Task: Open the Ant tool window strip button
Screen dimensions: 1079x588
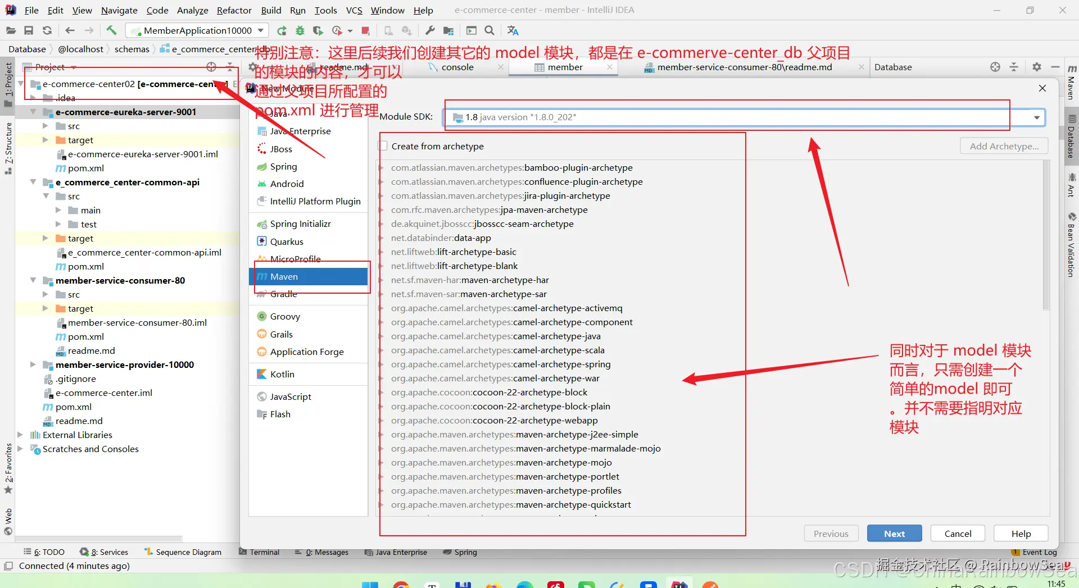Action: coord(1072,185)
